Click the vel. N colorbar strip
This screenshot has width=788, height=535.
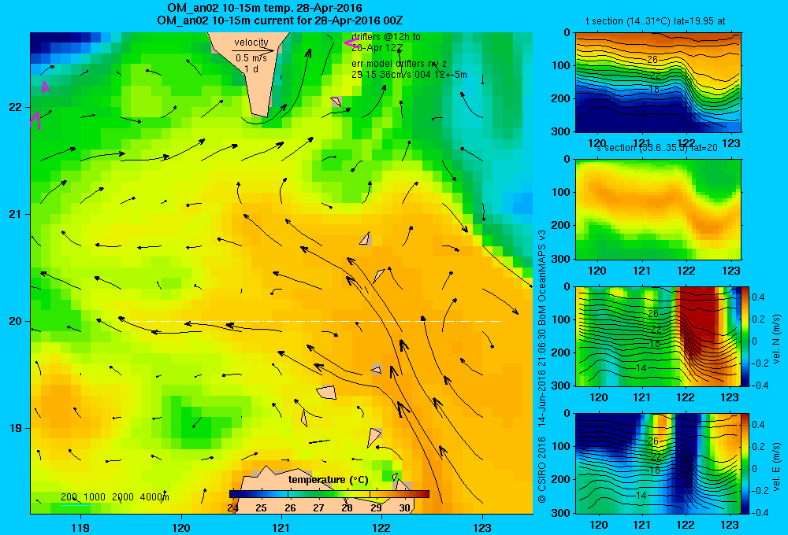(745, 336)
